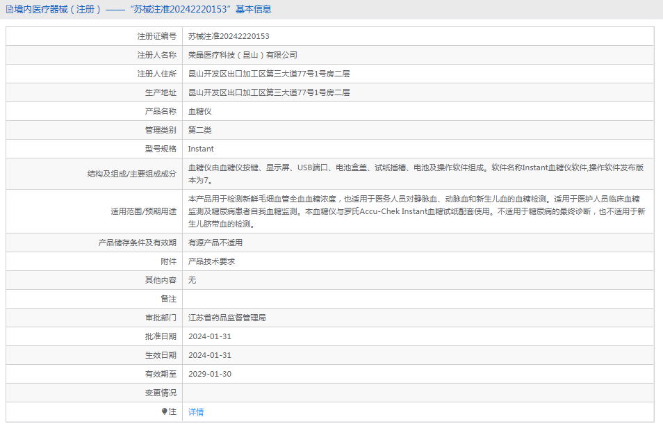Select 2024-01-31 in the 批准日期 row
663x426 pixels.
pyautogui.click(x=210, y=337)
